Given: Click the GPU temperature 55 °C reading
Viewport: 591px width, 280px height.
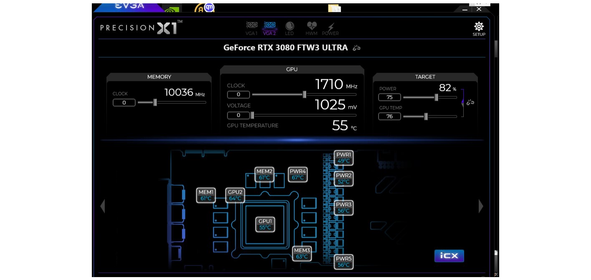Looking at the screenshot, I should click(x=344, y=125).
